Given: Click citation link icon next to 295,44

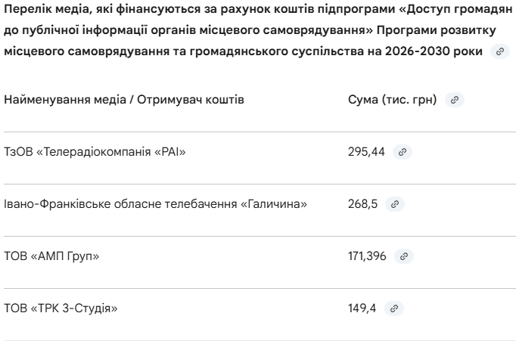Looking at the screenshot, I should click(x=402, y=152).
